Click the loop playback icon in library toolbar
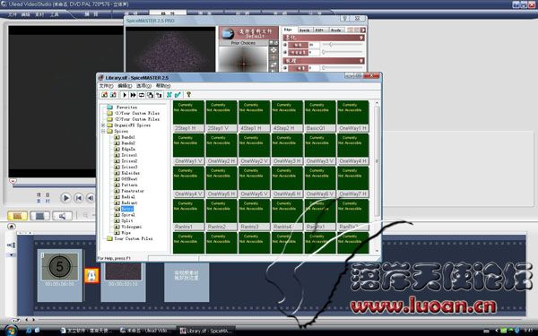Viewport: 538px width, 336px height. (142, 95)
